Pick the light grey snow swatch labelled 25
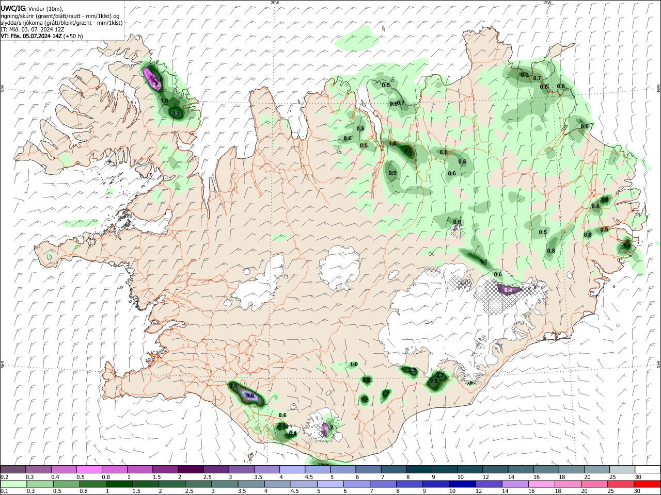This screenshot has width=661, height=495. pyautogui.click(x=622, y=470)
